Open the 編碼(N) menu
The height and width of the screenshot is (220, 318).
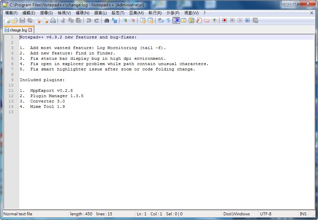[83, 13]
